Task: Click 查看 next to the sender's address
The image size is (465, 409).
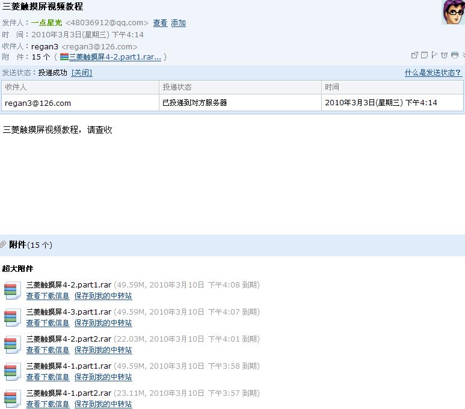Action: [x=160, y=23]
